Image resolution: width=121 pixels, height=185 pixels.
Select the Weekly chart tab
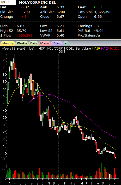click(22, 43)
